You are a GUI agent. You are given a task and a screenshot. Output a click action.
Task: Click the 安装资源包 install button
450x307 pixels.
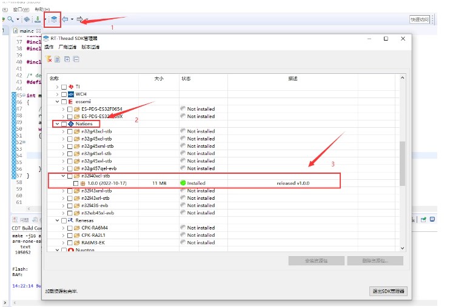[316, 261]
